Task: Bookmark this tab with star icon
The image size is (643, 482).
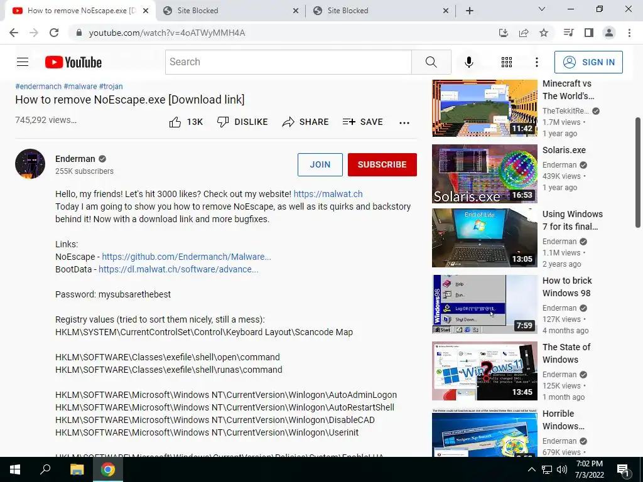Action: [544, 33]
